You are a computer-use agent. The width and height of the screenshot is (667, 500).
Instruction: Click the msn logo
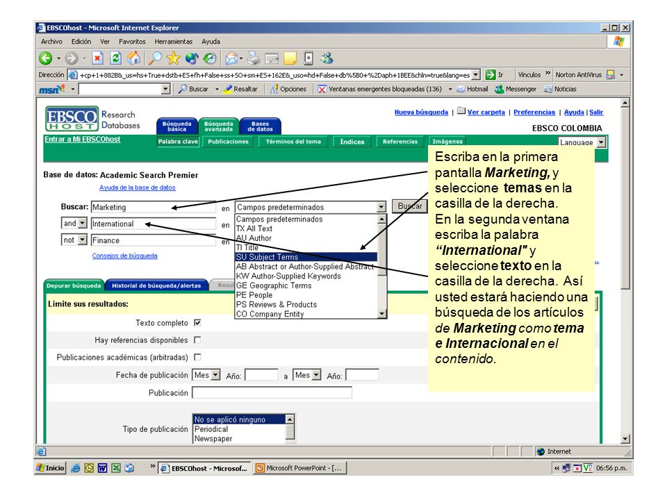pos(51,90)
